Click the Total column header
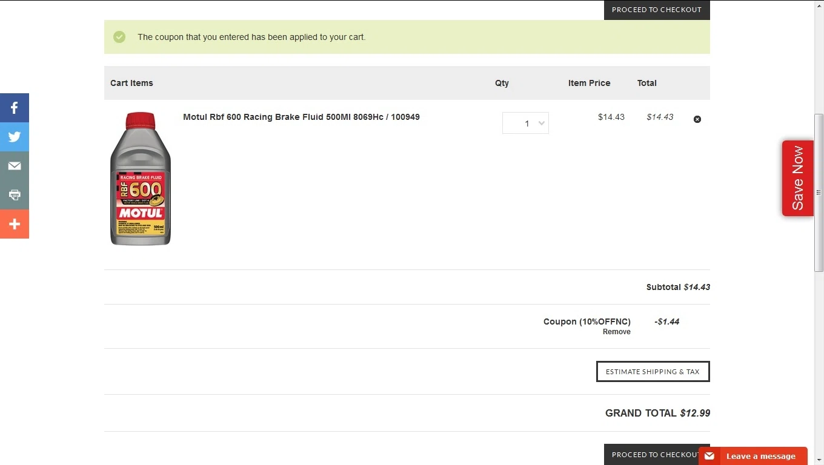This screenshot has height=465, width=824. click(646, 83)
